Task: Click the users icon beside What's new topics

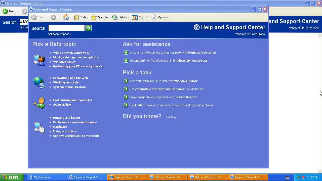Action: [39, 60]
